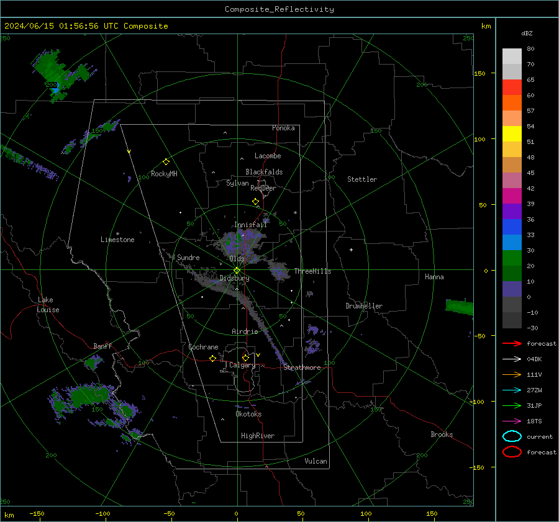The width and height of the screenshot is (559, 522).
Task: Click the ThreeHills label
Action: tap(312, 271)
